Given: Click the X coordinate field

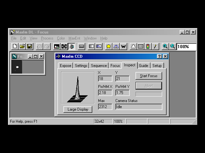Looking at the screenshot, I should point(105,79).
